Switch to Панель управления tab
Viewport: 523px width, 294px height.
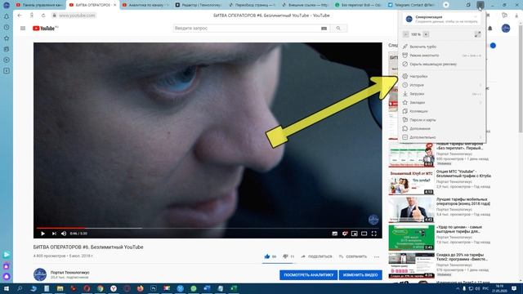(39, 5)
